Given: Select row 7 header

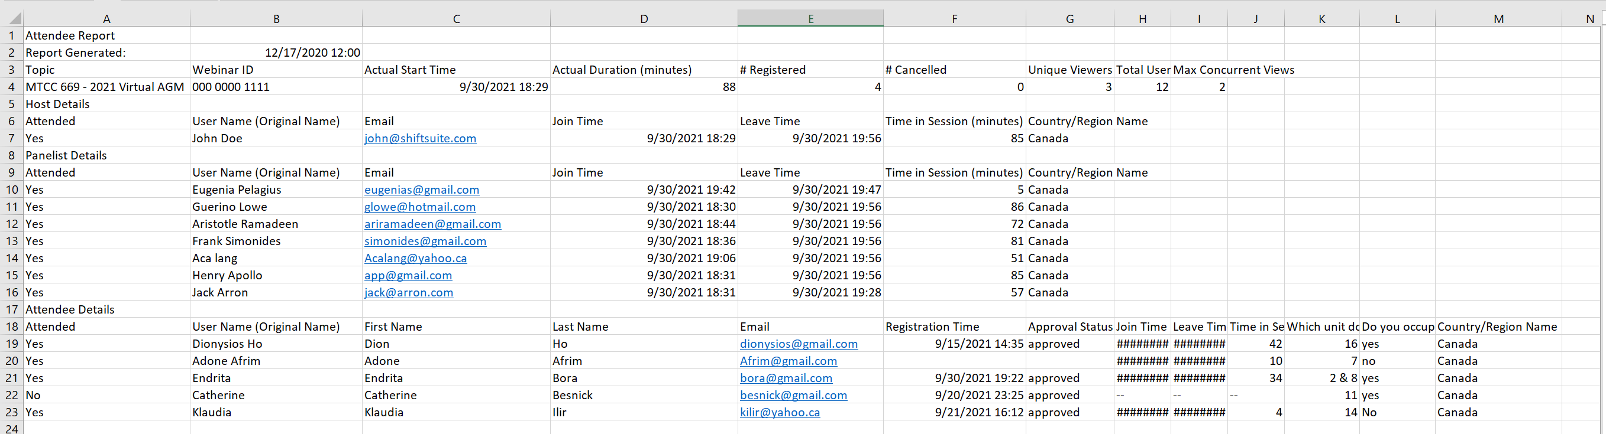Looking at the screenshot, I should (x=11, y=138).
